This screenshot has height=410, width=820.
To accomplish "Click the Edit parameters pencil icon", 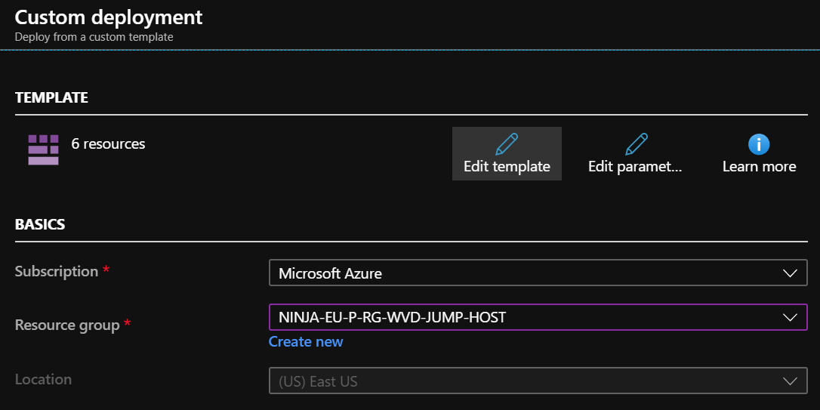I will point(636,143).
